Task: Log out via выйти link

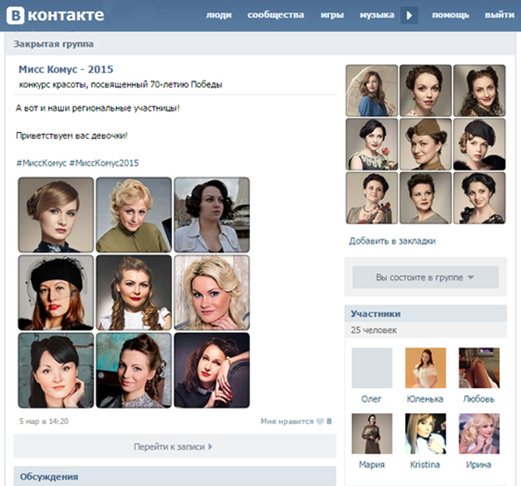Action: tap(500, 15)
